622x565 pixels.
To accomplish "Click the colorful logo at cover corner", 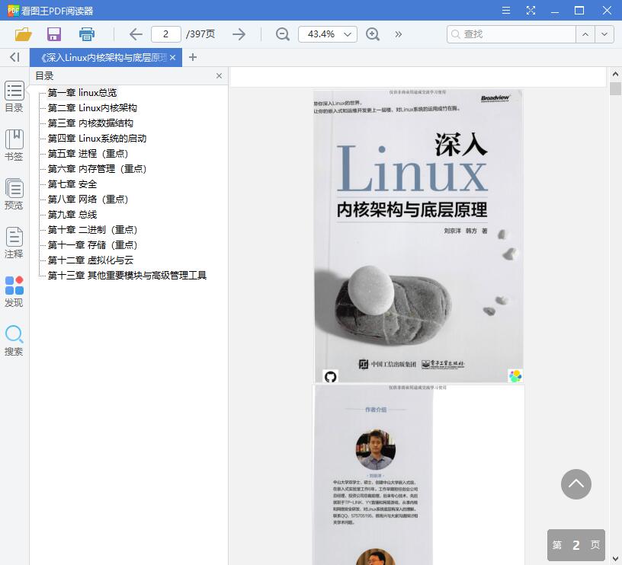I will 515,375.
